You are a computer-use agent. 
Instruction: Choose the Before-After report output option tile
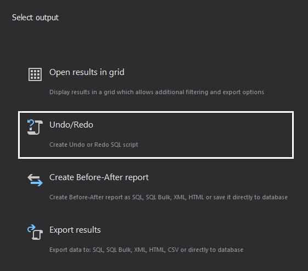pyautogui.click(x=156, y=187)
